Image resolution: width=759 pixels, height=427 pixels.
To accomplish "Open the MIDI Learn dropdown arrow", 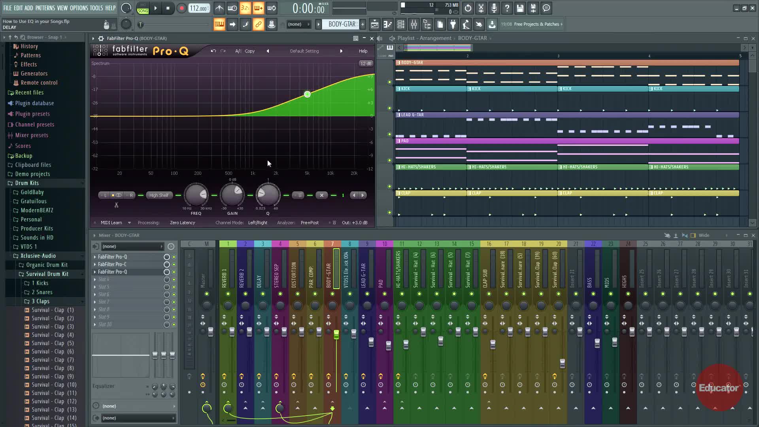I will click(x=129, y=223).
